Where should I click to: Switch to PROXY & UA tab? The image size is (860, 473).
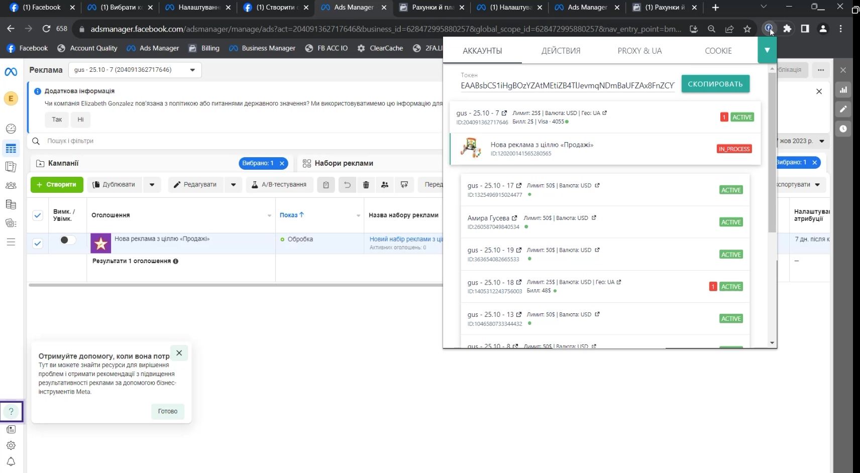click(639, 51)
